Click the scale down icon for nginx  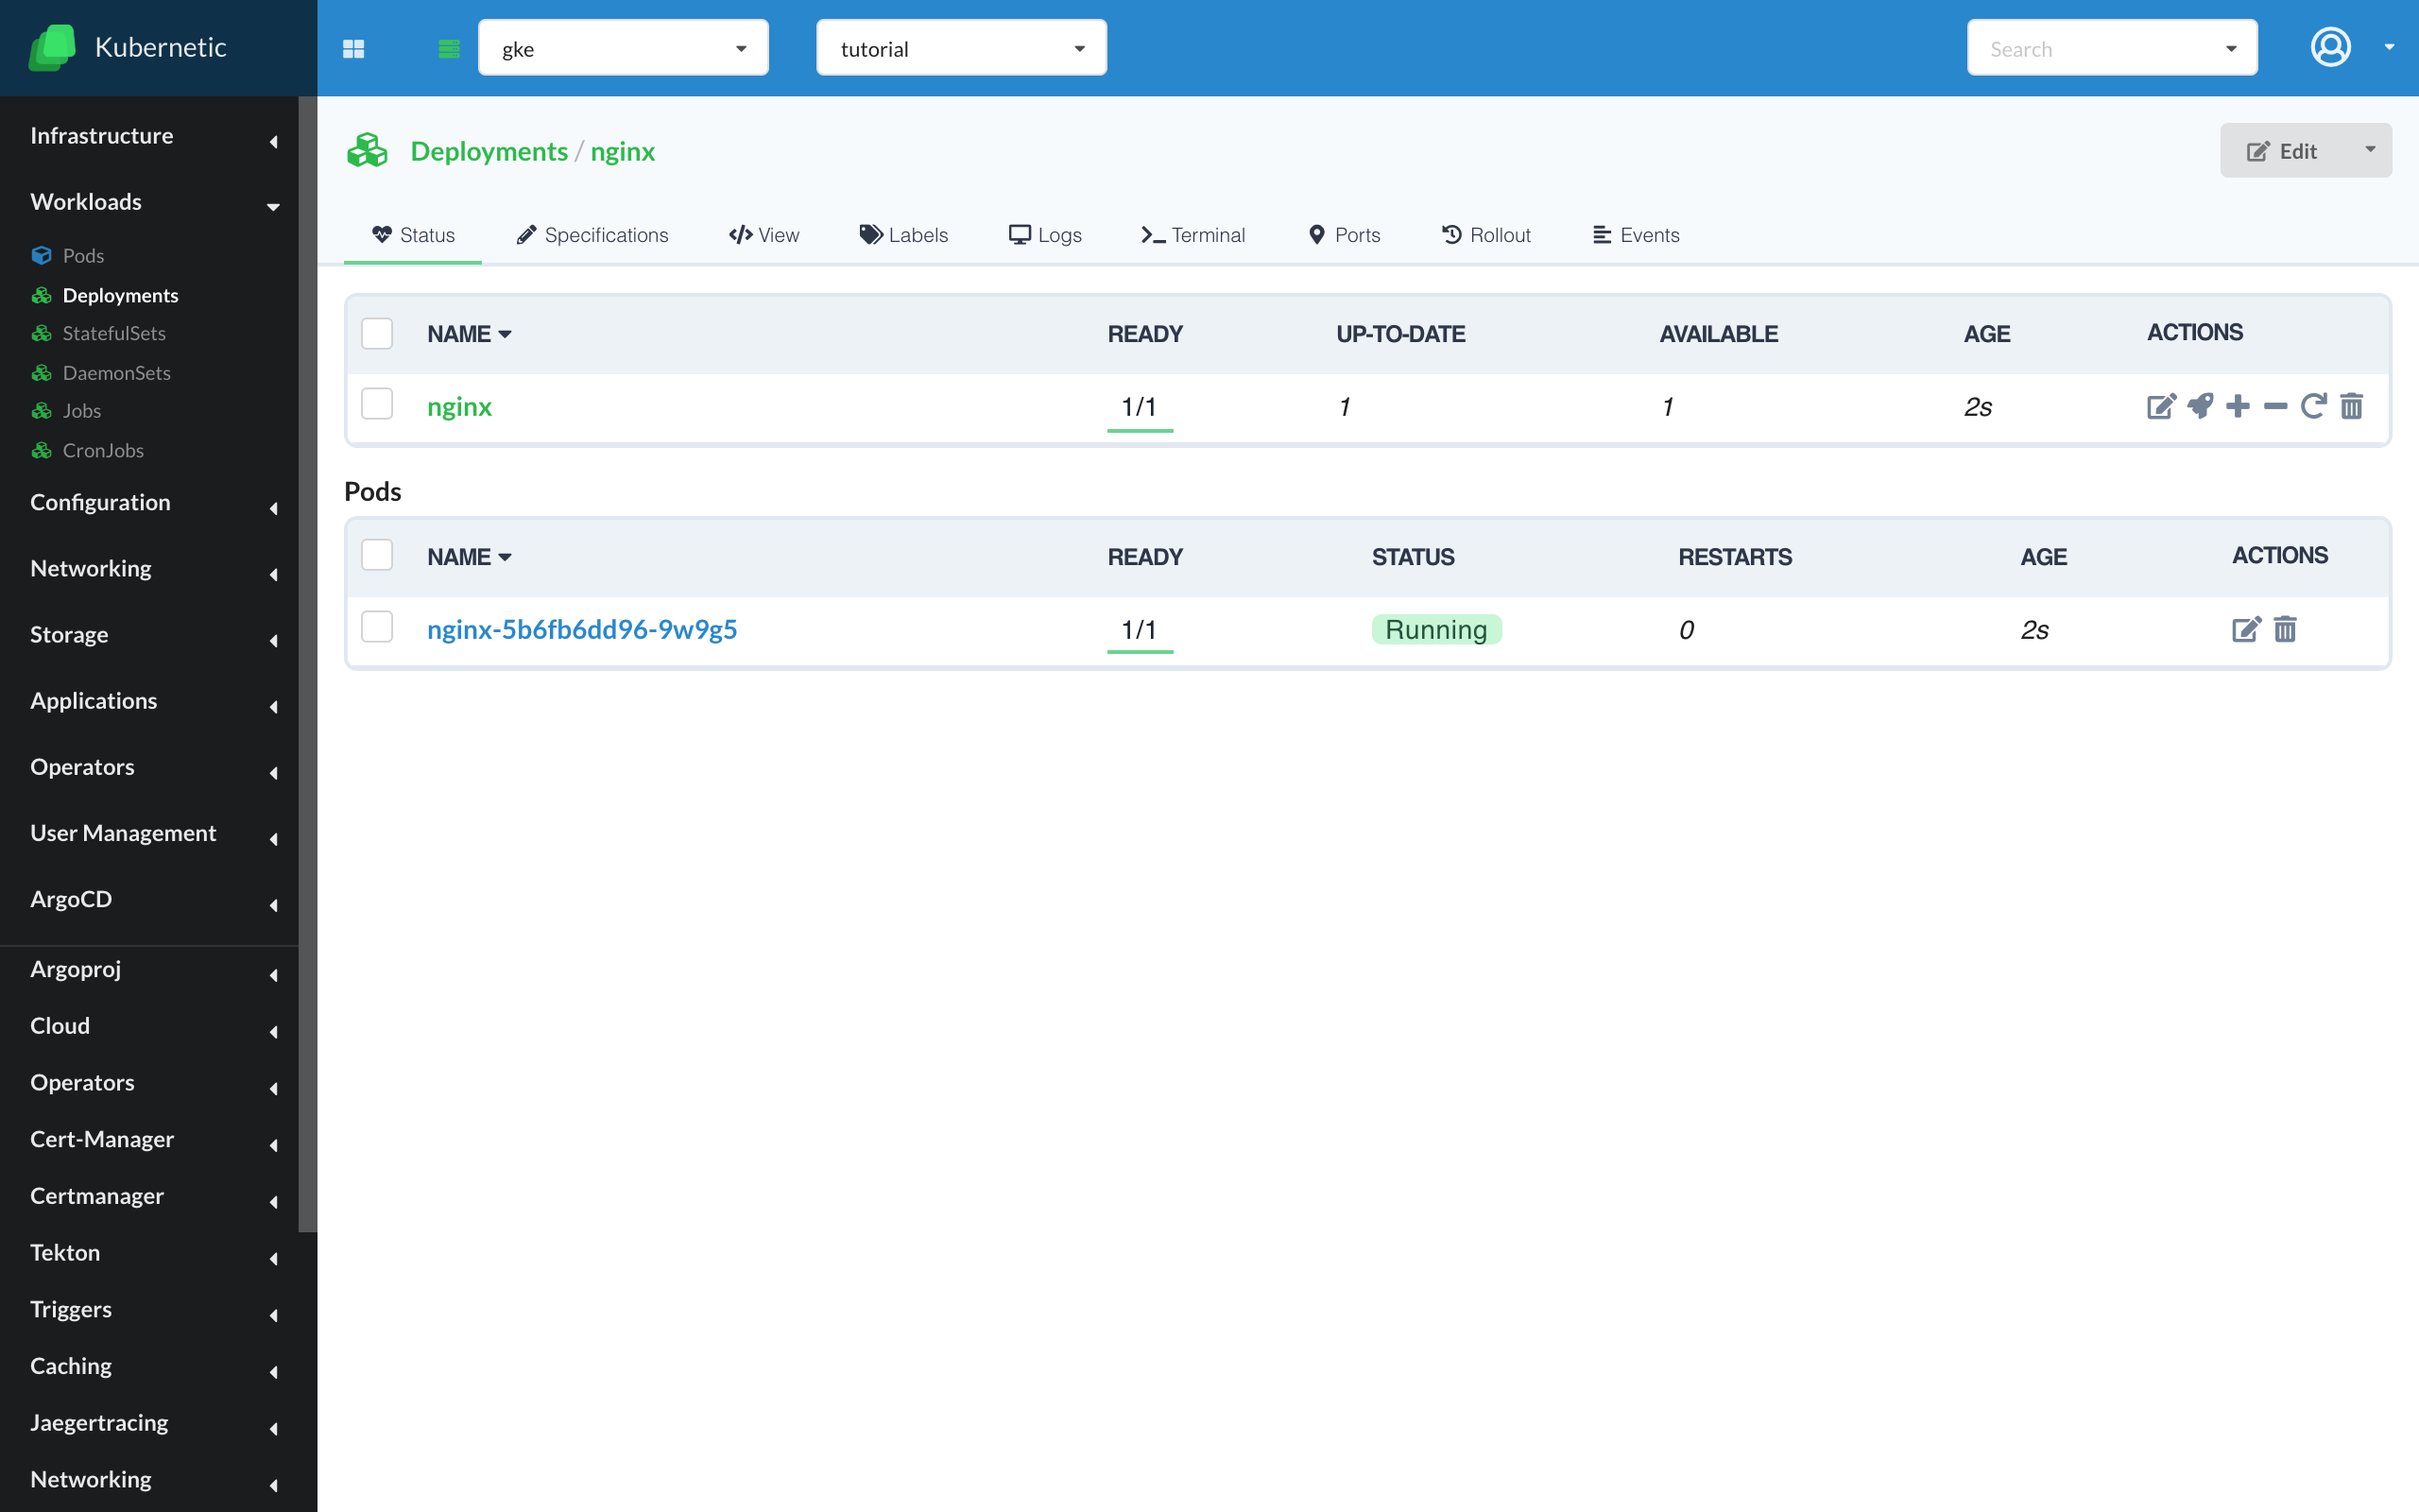tap(2274, 404)
